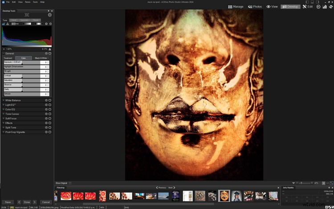Click the Saturation slider
334x209 pixels.
(22, 80)
